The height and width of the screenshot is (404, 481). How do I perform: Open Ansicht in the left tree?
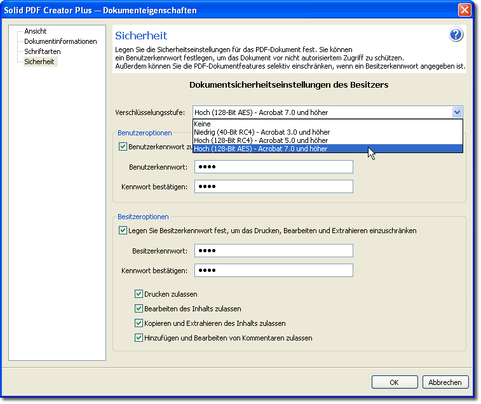(36, 31)
